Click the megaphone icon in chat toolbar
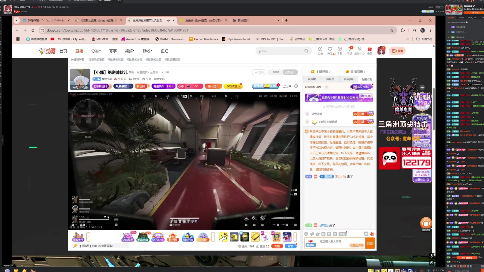Screen dimensions: 484x272 click(312, 234)
